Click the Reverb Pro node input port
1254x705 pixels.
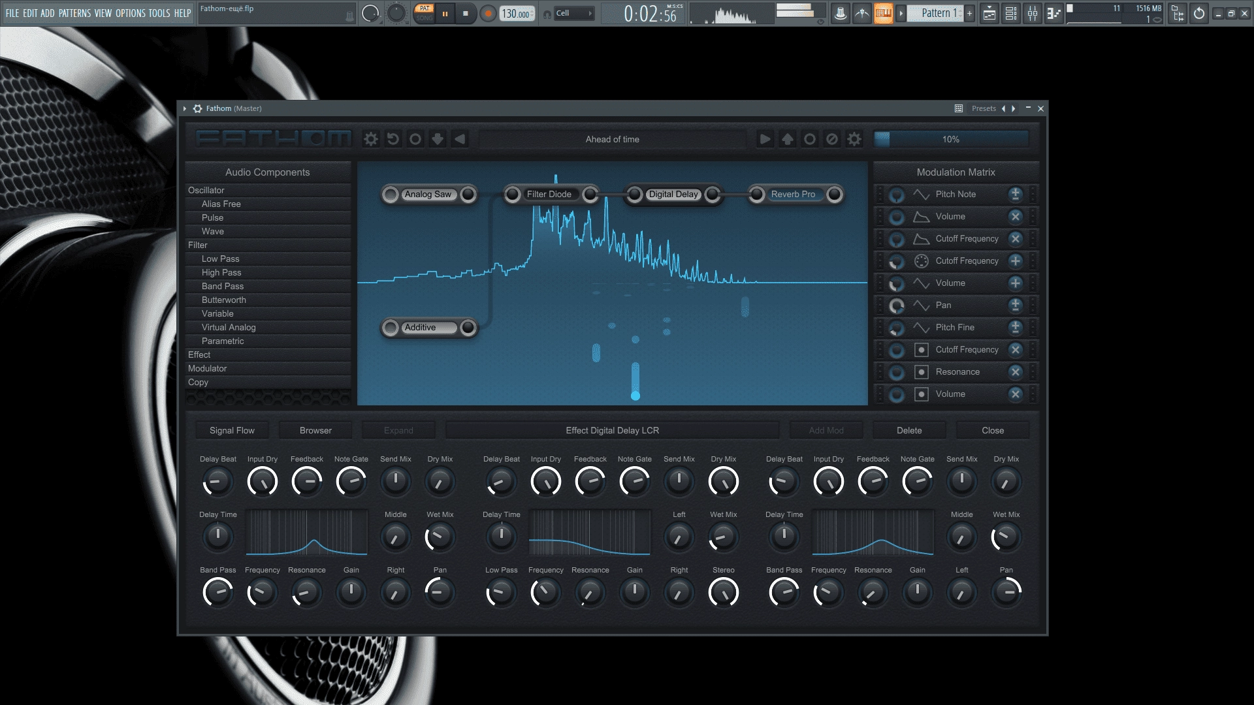[756, 194]
